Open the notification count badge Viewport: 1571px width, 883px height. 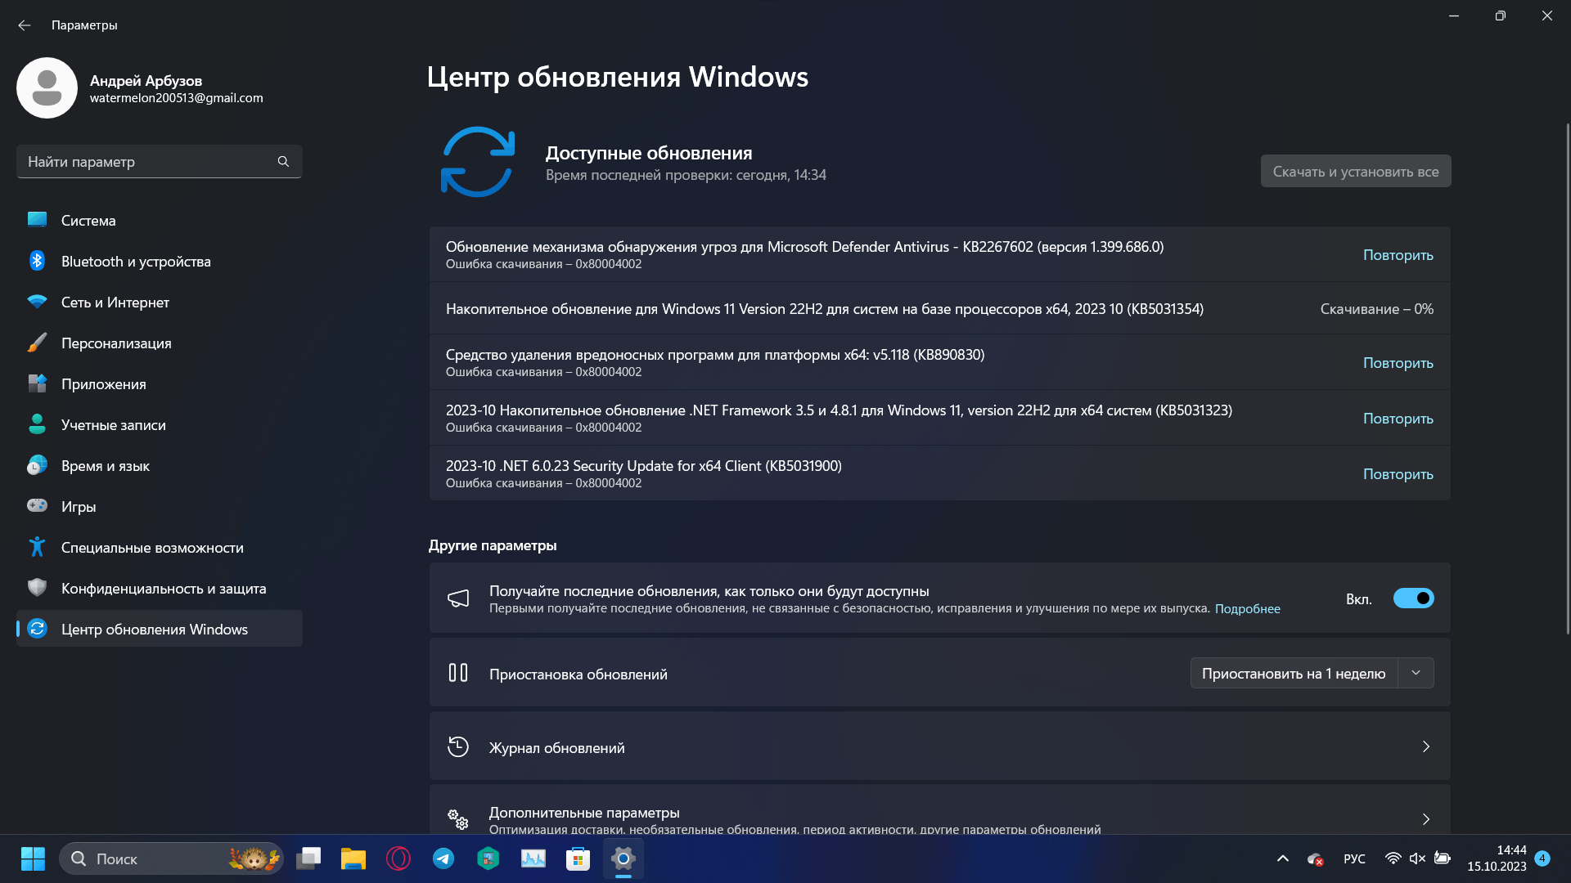point(1542,858)
